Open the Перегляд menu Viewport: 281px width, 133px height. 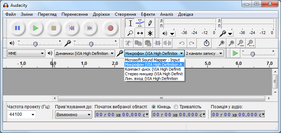[x=47, y=14]
